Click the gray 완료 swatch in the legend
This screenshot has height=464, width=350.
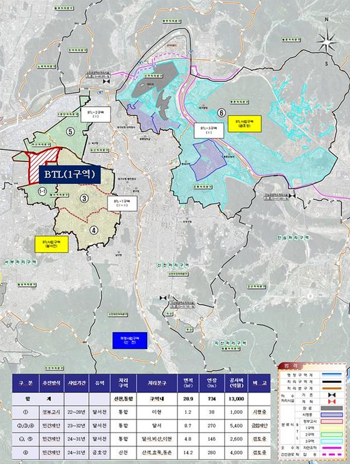[332, 408]
